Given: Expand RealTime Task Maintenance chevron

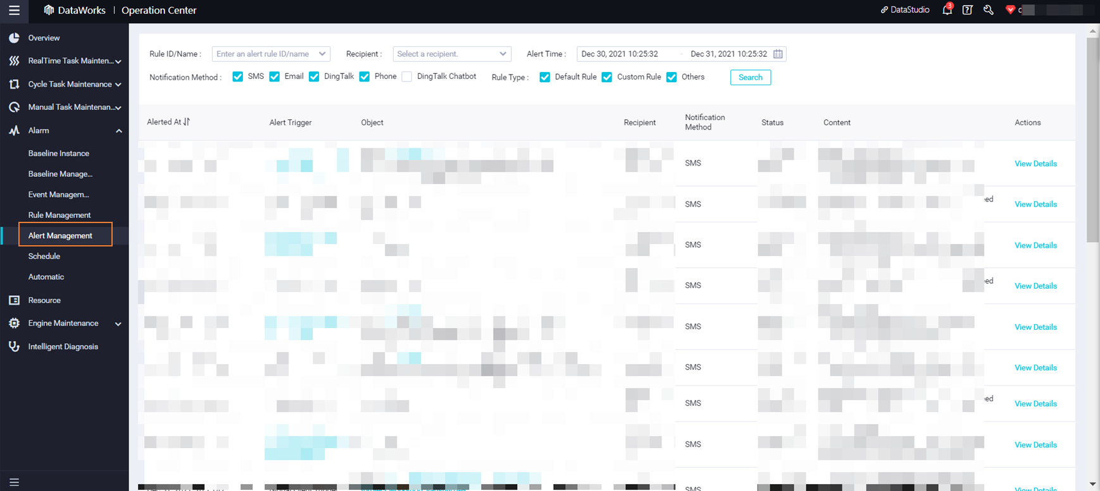Looking at the screenshot, I should coord(118,61).
